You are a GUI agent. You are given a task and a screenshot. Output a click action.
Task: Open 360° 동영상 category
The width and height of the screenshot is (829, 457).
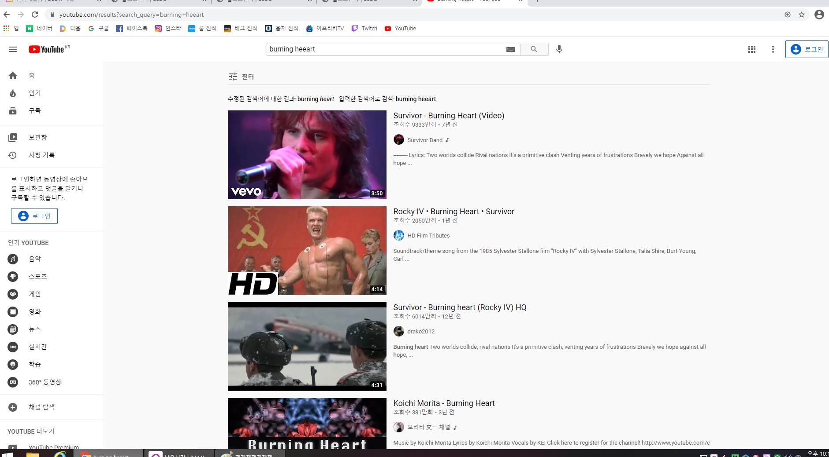click(51, 382)
